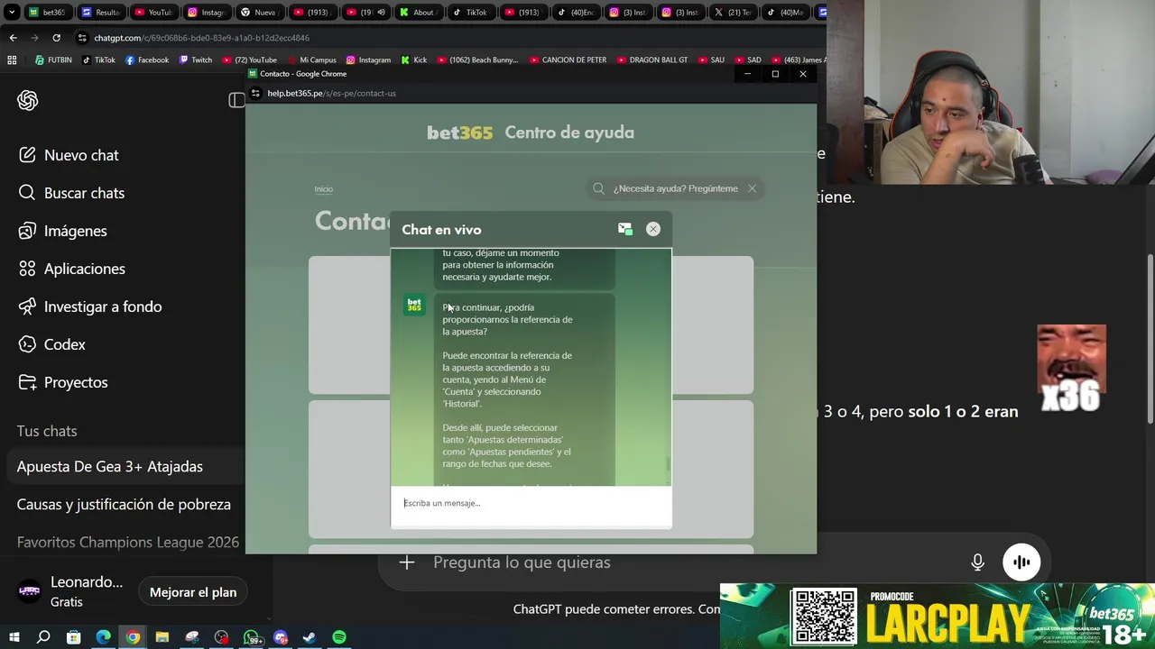This screenshot has height=649, width=1155.
Task: Open Twitch bookmark
Action: click(x=196, y=60)
